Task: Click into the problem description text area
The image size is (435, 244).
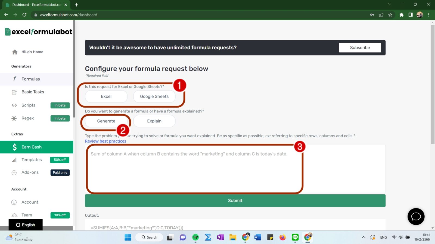Action: pyautogui.click(x=235, y=169)
